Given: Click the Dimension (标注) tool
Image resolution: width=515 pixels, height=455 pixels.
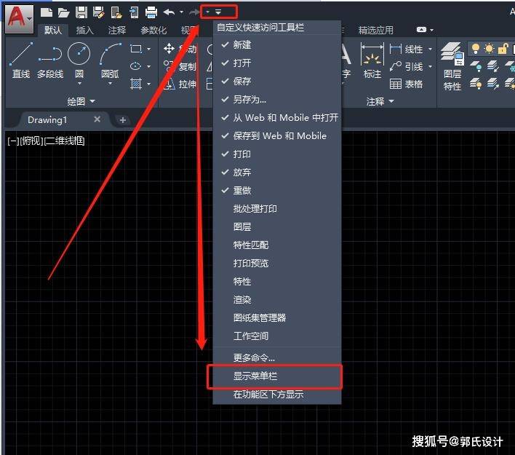Looking at the screenshot, I should point(372,60).
